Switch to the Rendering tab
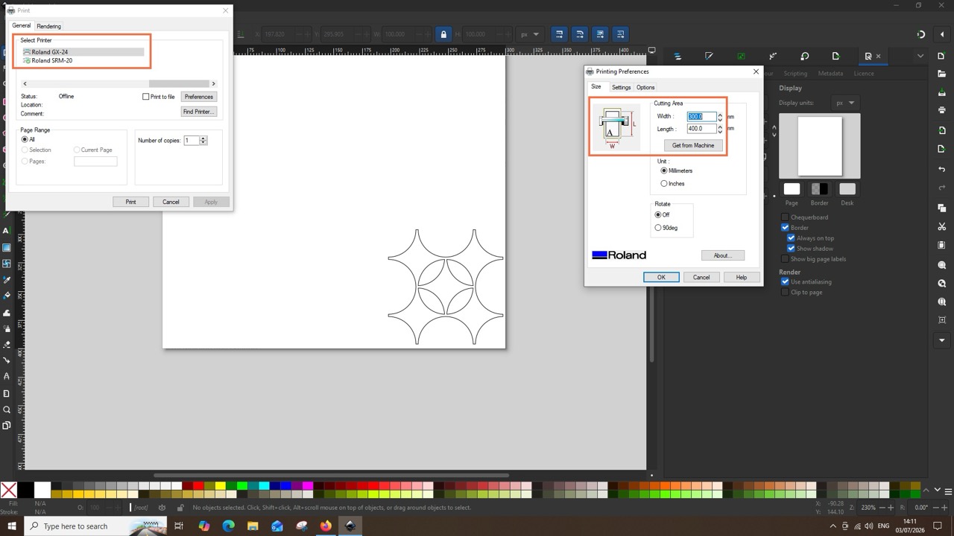 [x=49, y=26]
